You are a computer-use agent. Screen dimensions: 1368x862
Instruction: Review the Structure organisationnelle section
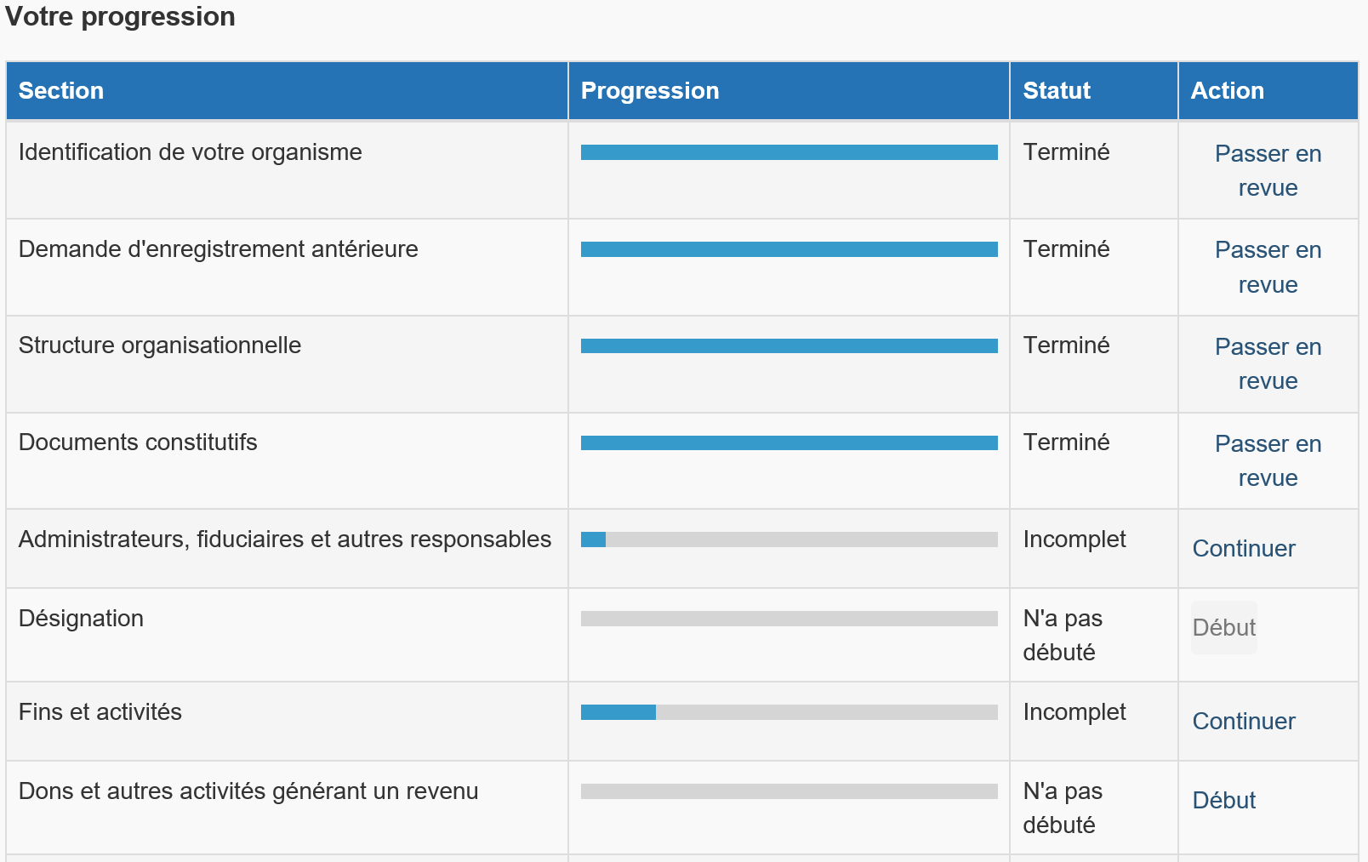pos(1268,364)
